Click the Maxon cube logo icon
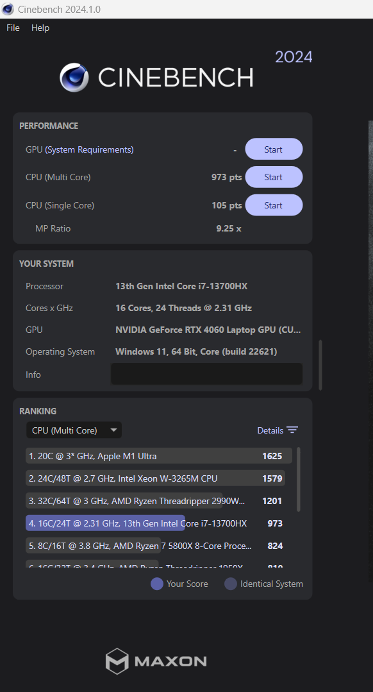Screen dimensions: 373x692 (x=117, y=661)
